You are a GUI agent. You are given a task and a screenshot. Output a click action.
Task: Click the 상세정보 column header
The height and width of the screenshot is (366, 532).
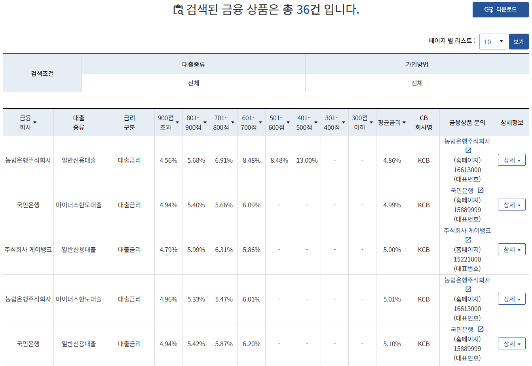pyautogui.click(x=512, y=123)
